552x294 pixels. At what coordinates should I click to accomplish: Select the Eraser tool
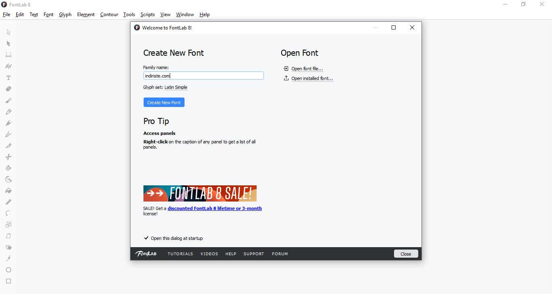point(8,89)
